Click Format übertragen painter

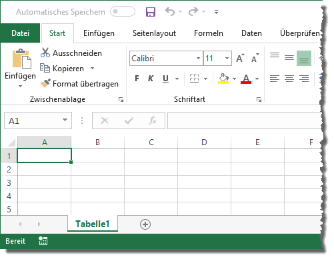point(79,84)
